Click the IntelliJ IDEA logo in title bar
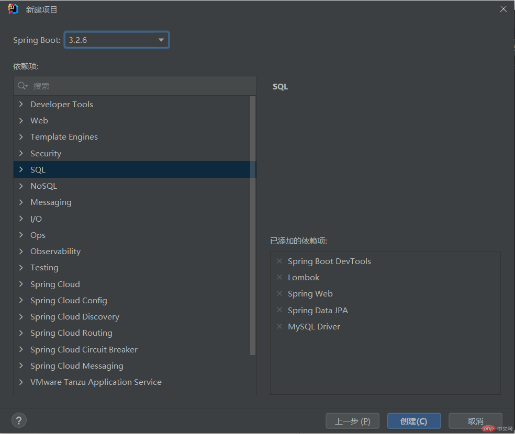Image resolution: width=515 pixels, height=434 pixels. (x=13, y=9)
